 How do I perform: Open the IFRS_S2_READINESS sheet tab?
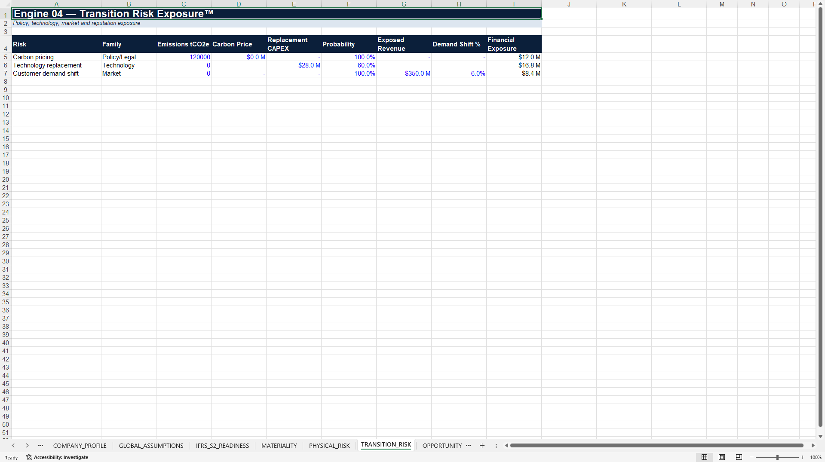click(222, 446)
